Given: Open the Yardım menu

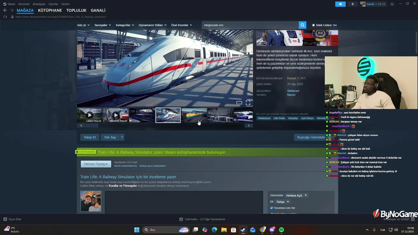Looking at the screenshot, I should pos(66,4).
